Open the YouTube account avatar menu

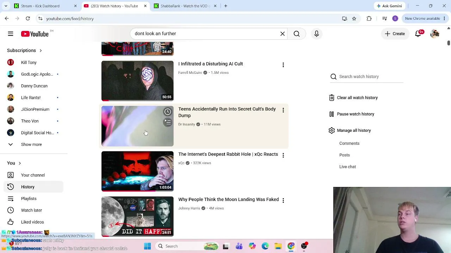point(435,34)
